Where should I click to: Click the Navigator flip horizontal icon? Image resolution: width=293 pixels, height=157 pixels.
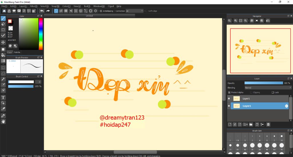pyautogui.click(x=268, y=21)
